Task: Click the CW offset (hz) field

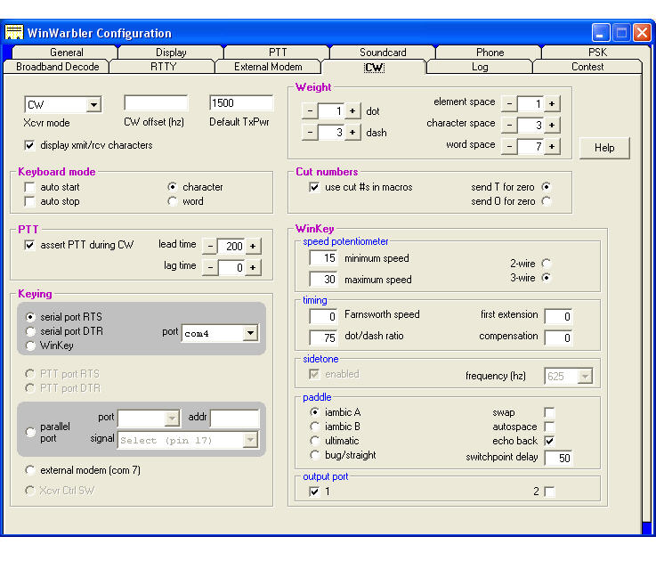Action: pyautogui.click(x=156, y=103)
